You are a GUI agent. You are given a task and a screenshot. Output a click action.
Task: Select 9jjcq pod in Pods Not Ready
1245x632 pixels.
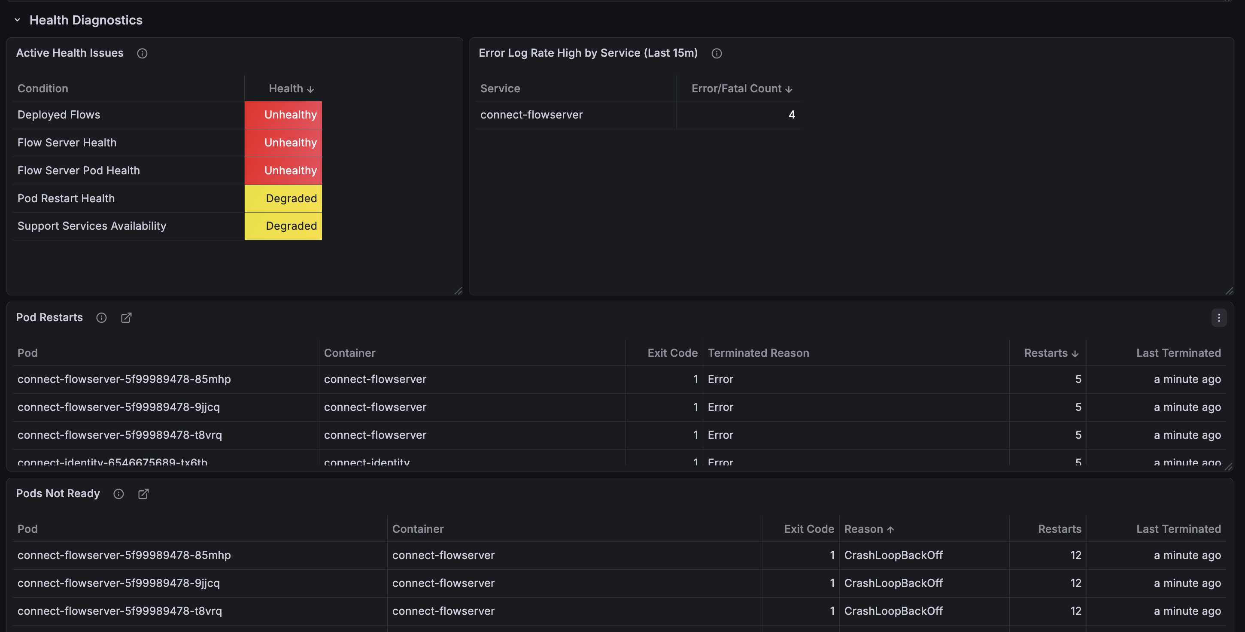tap(119, 583)
